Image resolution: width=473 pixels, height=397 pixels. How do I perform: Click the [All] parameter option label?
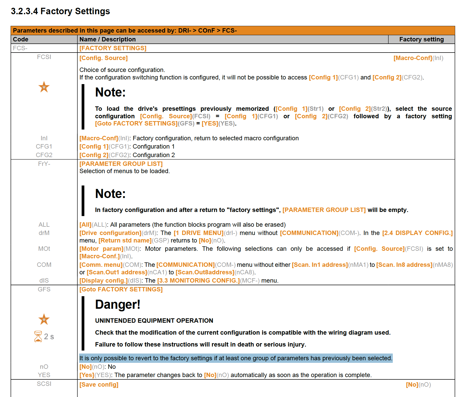pos(85,225)
